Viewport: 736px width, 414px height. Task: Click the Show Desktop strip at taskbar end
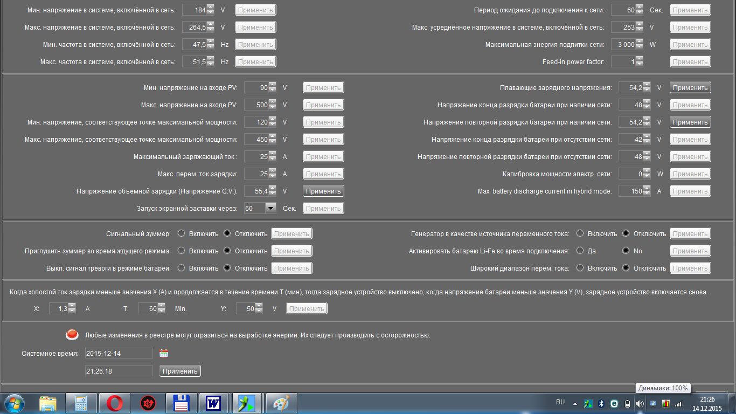click(732, 403)
